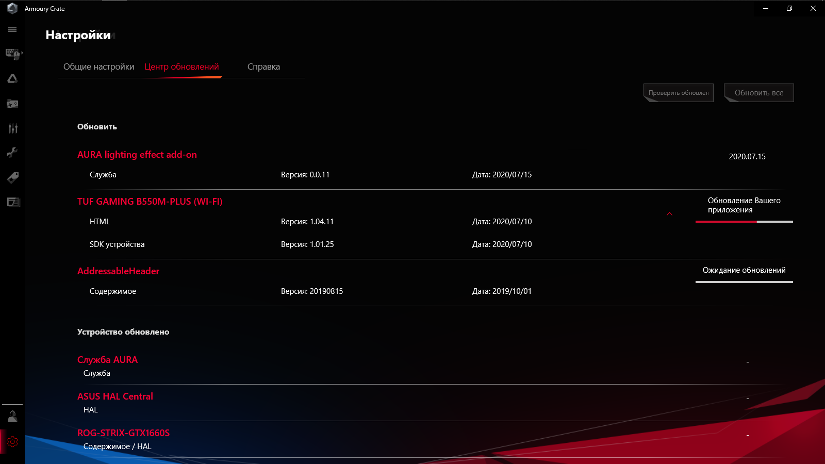
Task: Open the Devices sidebar icon
Action: [x=13, y=54]
